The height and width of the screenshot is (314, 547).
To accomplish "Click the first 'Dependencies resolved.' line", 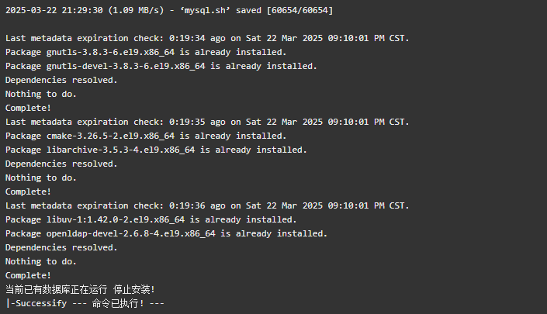I will tap(61, 80).
